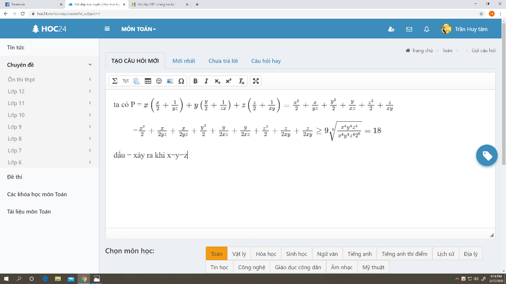This screenshot has height=284, width=506.
Task: Select Hóa học subject button
Action: tap(266, 254)
